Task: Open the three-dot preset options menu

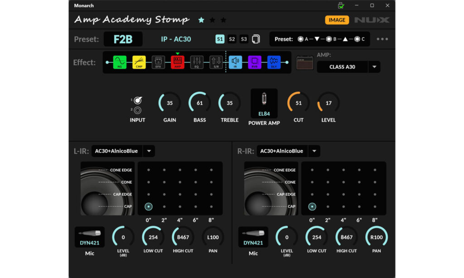Action: (x=382, y=39)
